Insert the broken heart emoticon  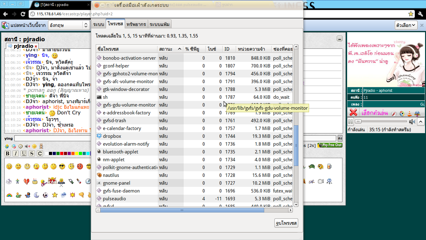(27, 181)
